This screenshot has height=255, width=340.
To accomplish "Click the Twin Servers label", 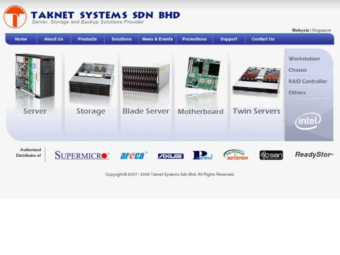I will (256, 111).
